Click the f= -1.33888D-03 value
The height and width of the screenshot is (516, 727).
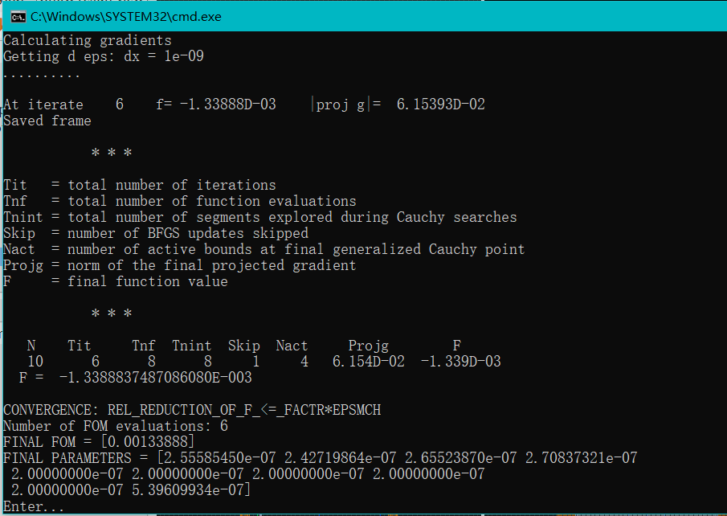click(x=215, y=104)
